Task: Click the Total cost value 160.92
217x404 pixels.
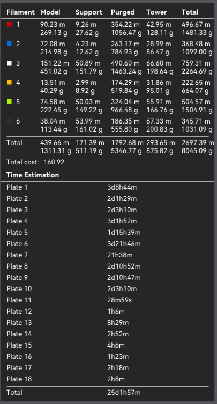Action: [54, 162]
